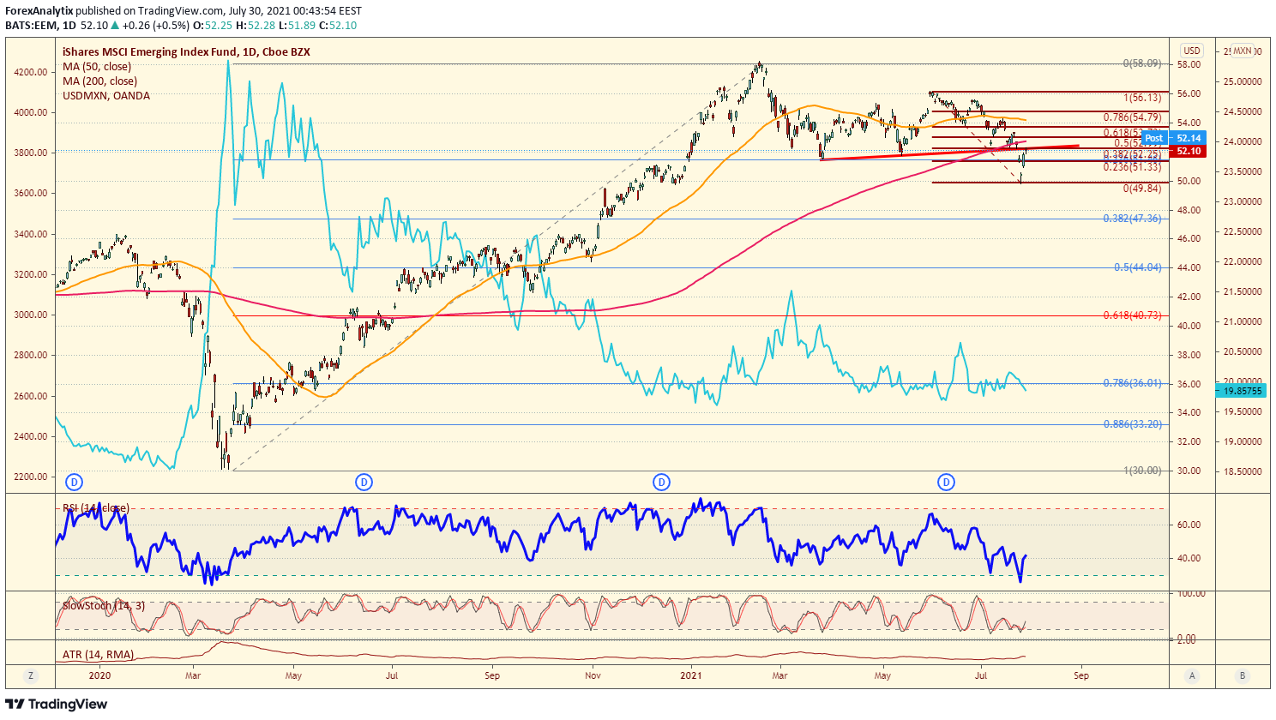
Task: Click the Sep label at the time axis end
Action: coord(1081,675)
